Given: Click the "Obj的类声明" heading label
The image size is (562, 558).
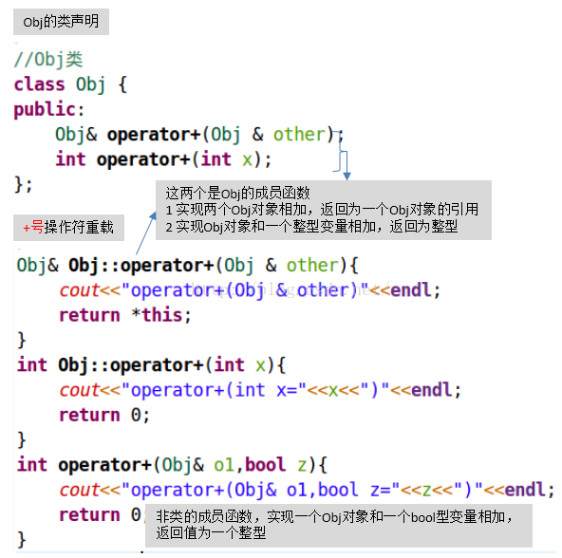Looking at the screenshot, I should [61, 22].
